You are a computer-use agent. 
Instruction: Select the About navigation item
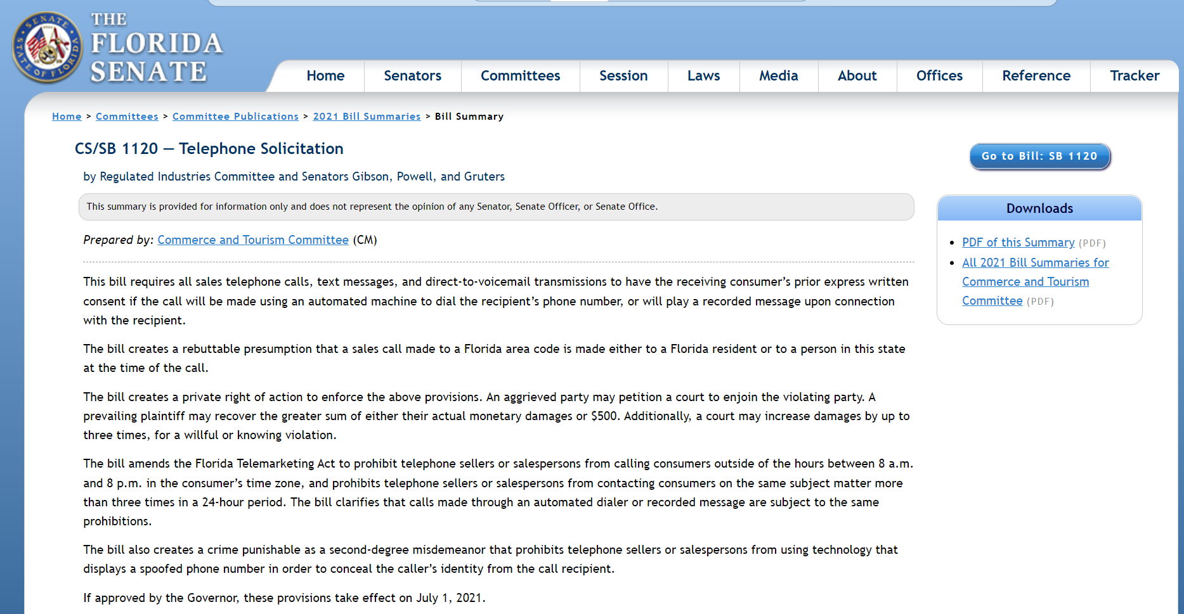click(x=857, y=76)
